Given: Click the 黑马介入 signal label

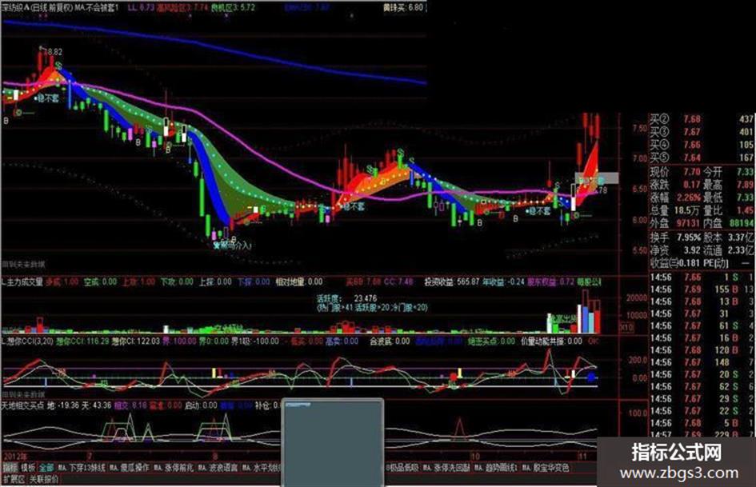Looking at the screenshot, I should [233, 245].
